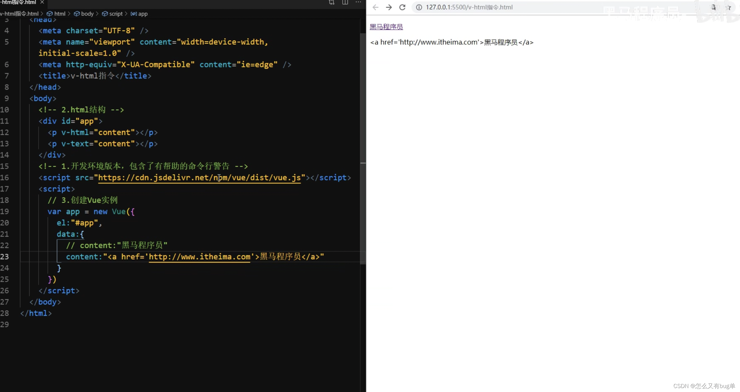Image resolution: width=740 pixels, height=392 pixels.
Task: Reload the browser page
Action: 402,7
